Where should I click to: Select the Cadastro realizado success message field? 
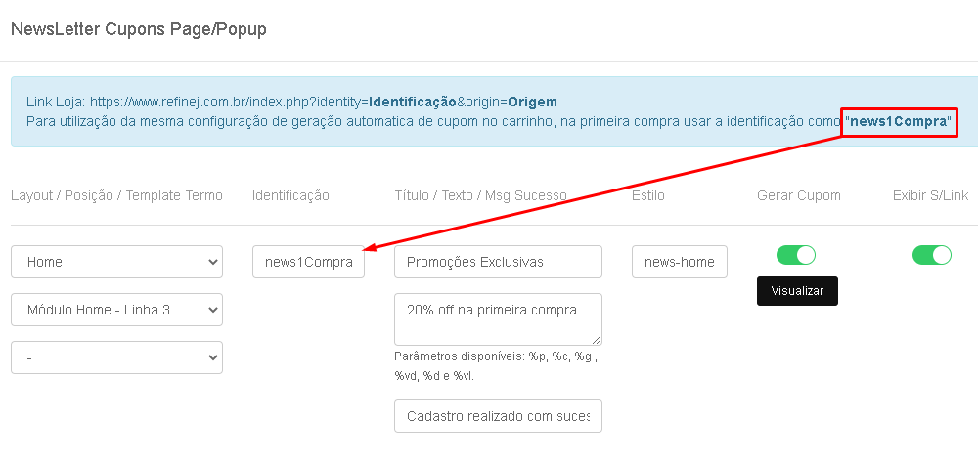498,416
